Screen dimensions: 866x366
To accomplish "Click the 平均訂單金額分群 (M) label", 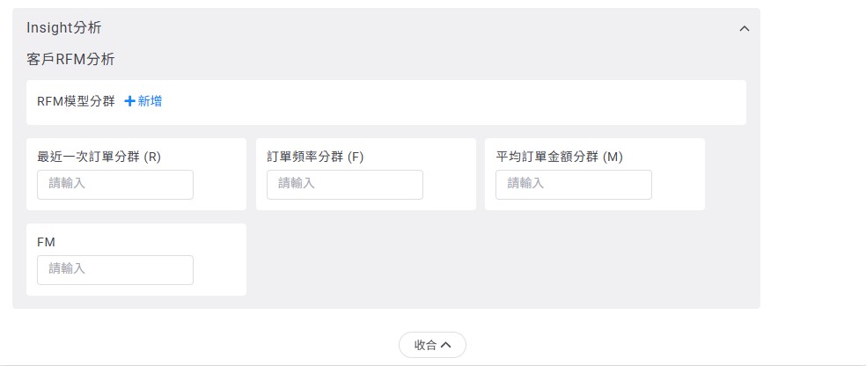I will [x=559, y=157].
